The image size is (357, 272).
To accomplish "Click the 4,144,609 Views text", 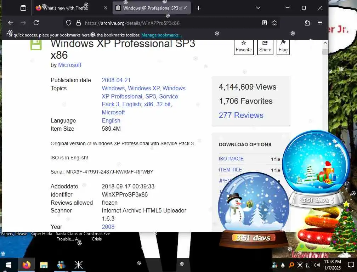I will pyautogui.click(x=248, y=87).
